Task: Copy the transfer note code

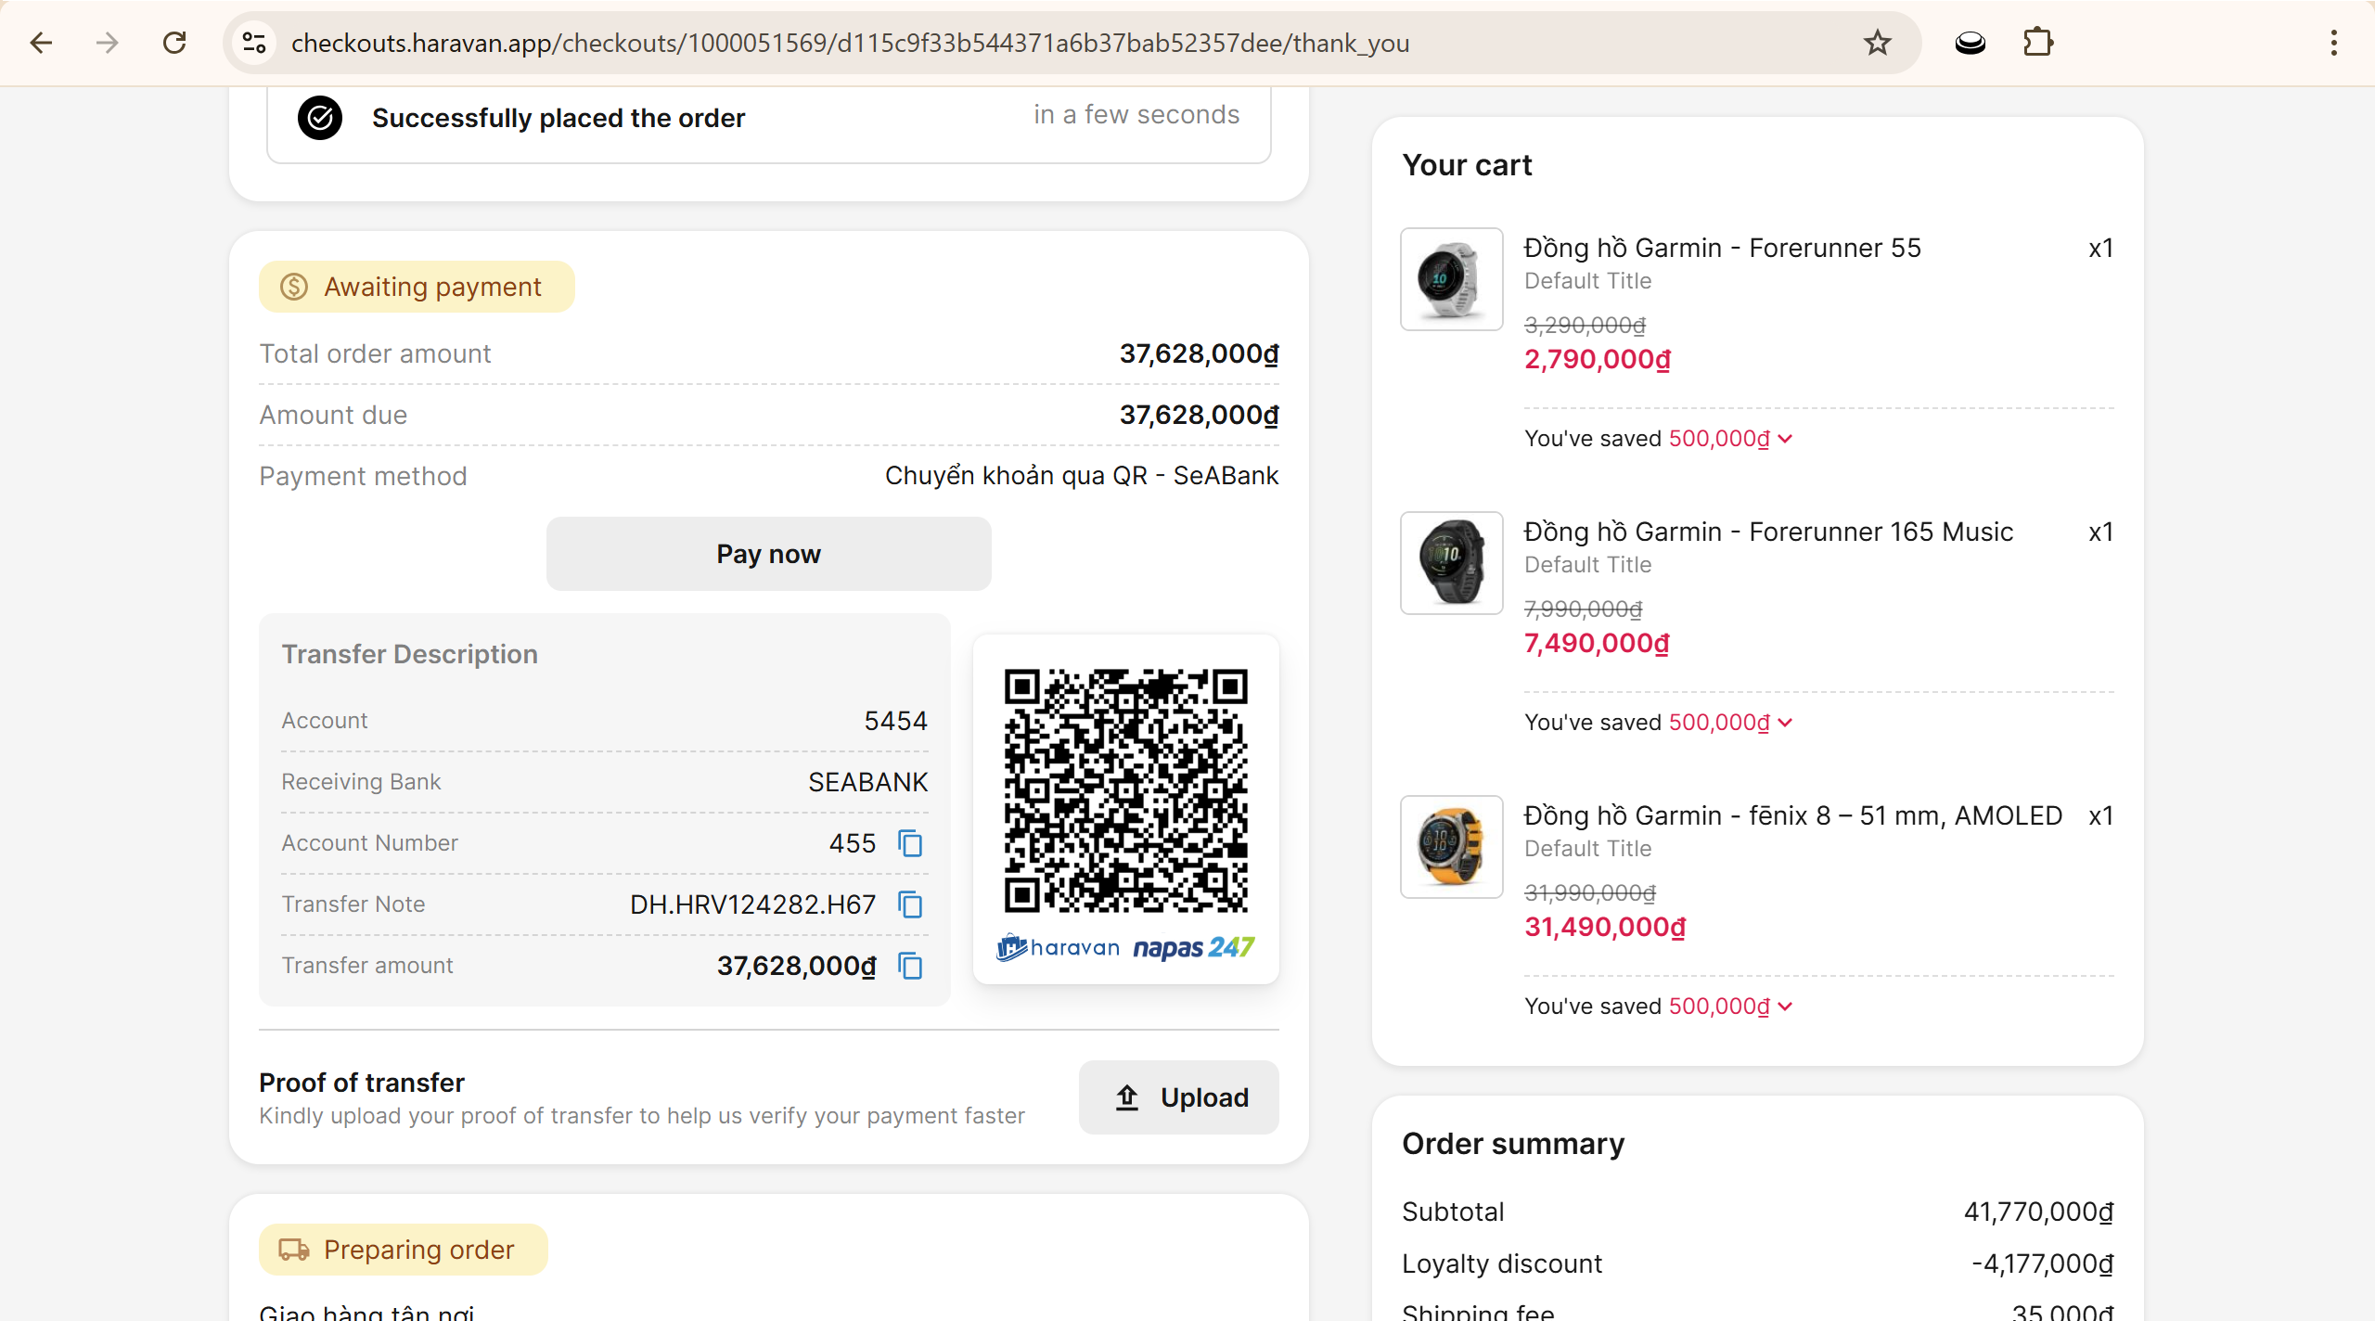Action: tap(910, 904)
